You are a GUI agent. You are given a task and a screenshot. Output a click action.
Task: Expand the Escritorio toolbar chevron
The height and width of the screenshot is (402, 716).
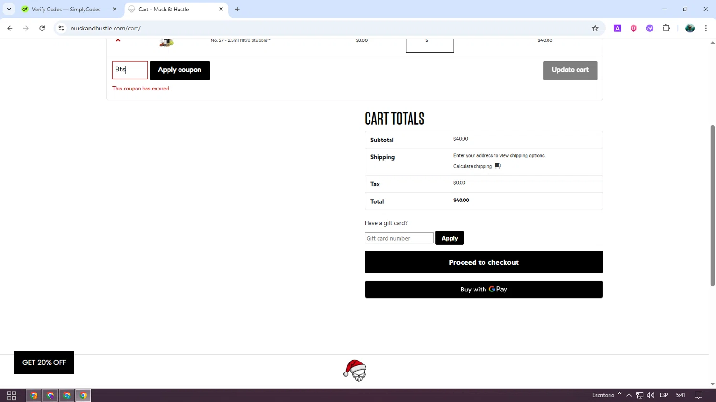(x=620, y=393)
